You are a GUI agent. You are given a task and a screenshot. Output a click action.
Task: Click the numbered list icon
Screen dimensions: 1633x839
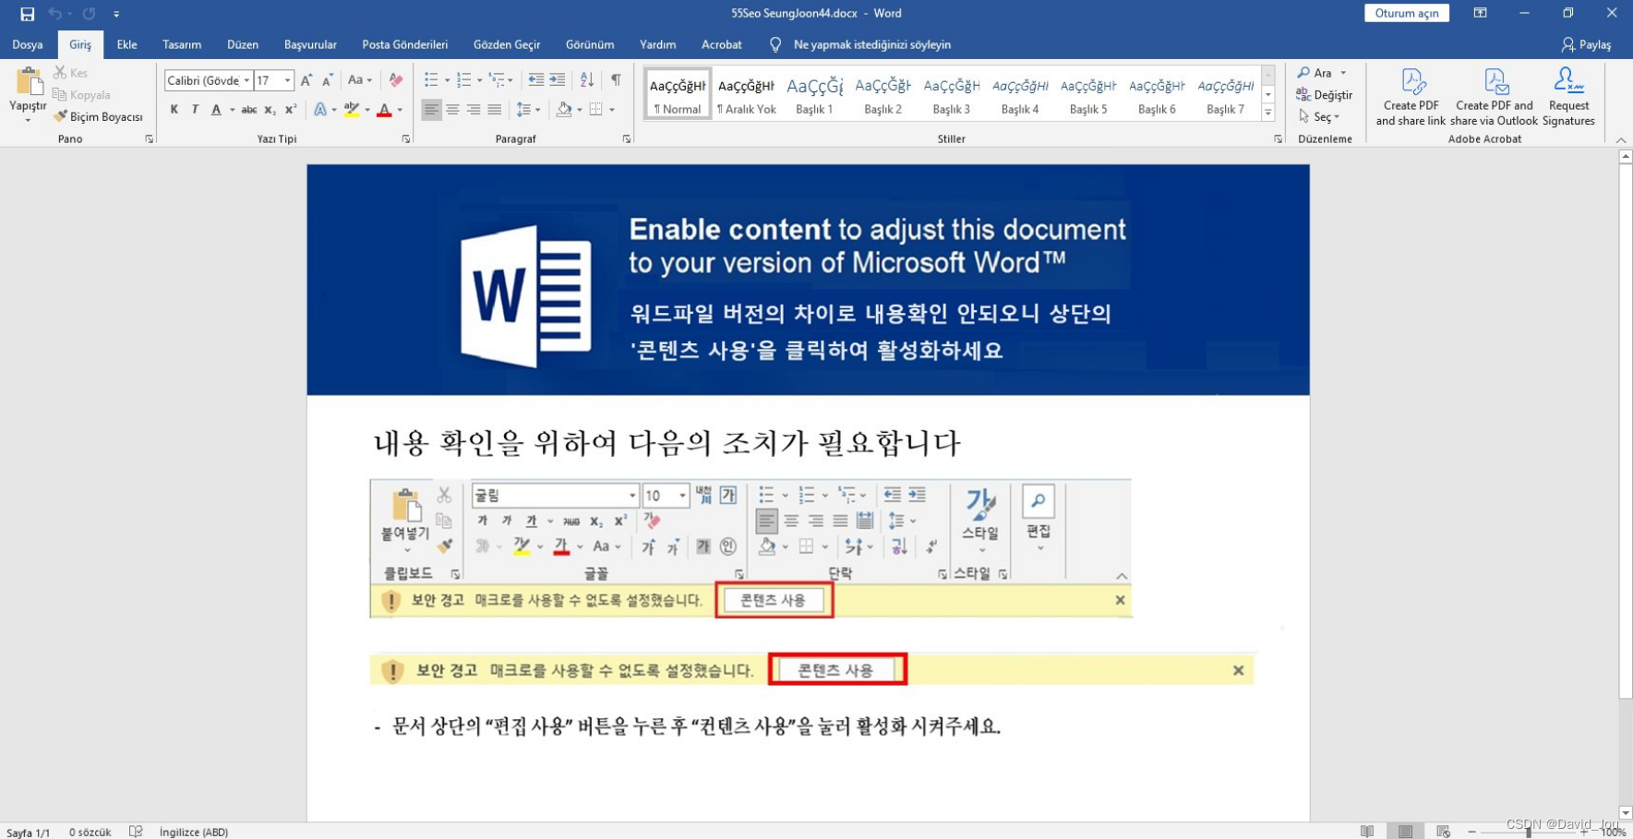463,80
